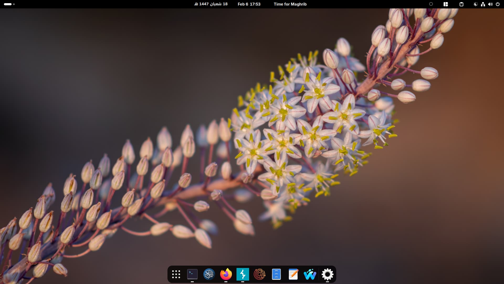Open Firefox from the dock
504x284 pixels.
(226, 274)
